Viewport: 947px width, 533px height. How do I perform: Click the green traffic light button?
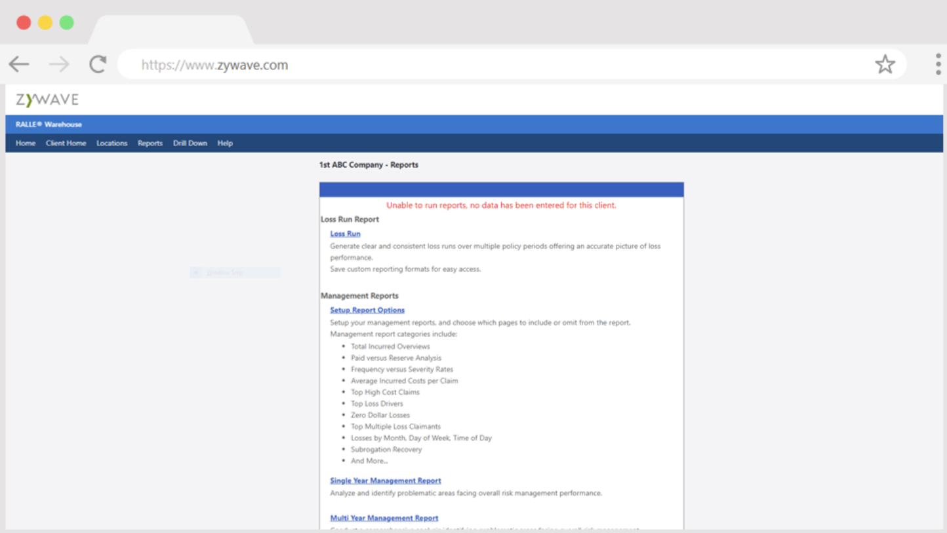coord(66,22)
